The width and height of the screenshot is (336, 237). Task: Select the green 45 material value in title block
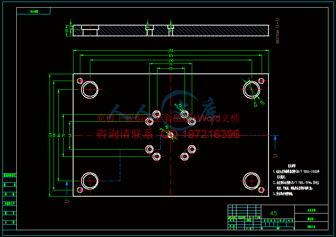[273, 213]
